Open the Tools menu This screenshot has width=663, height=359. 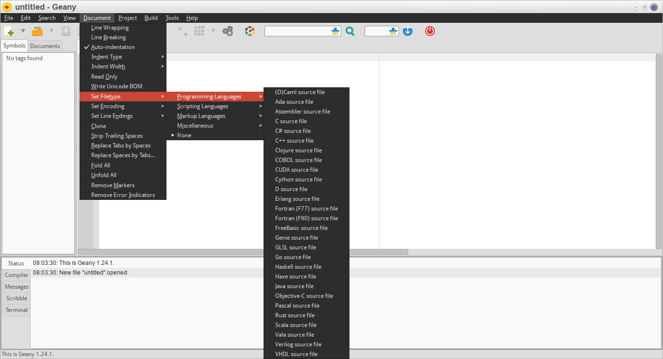pos(172,18)
